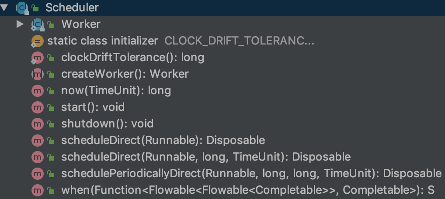Click the clockDriftTolerance method icon

(37, 57)
